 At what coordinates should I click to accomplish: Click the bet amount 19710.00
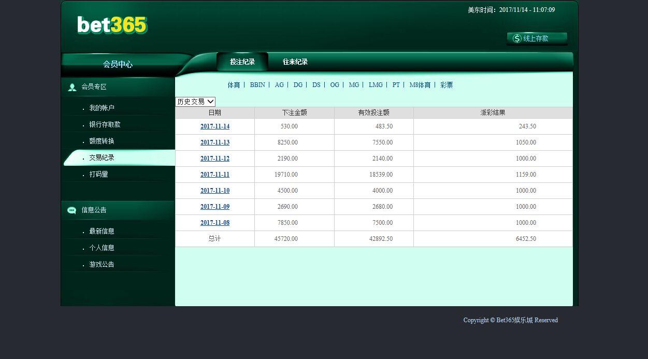[x=286, y=175]
